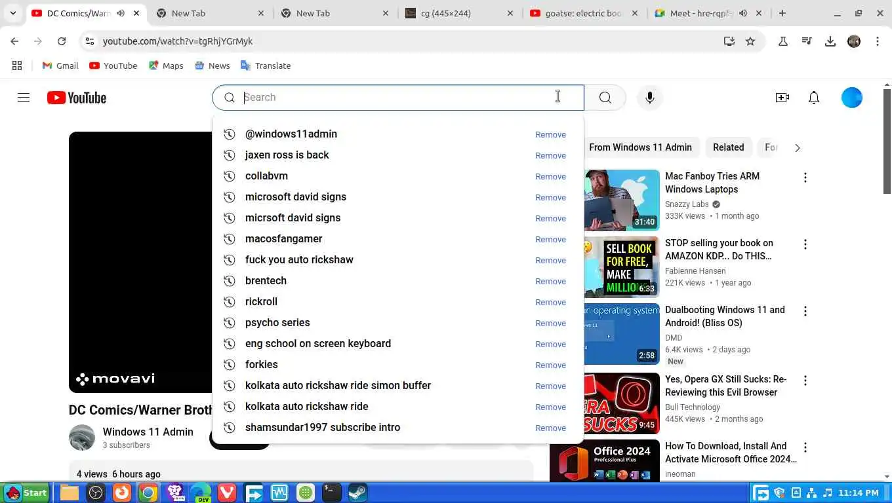The height and width of the screenshot is (503, 892).
Task: Open the Maps bookmark
Action: (166, 65)
